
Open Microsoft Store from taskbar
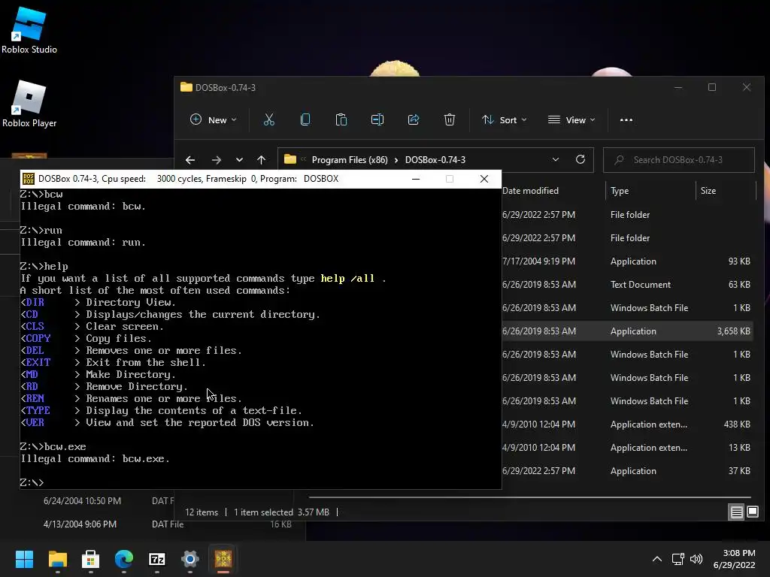tap(90, 559)
